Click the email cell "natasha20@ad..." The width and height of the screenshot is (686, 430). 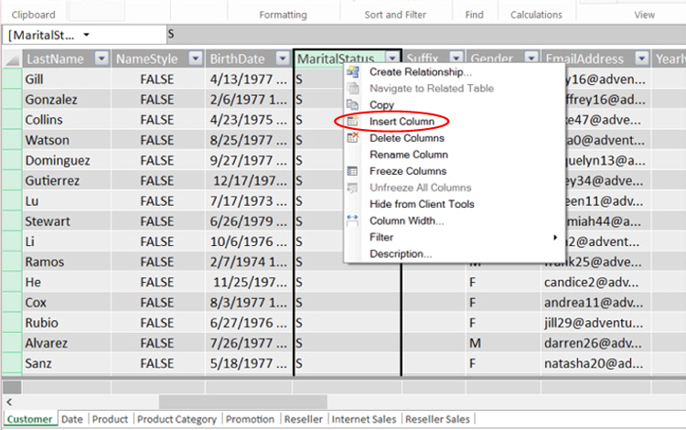pos(595,363)
